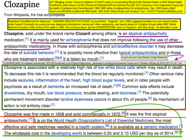186x138 pixels.
Task: Open the seizures link
Action: point(26,80)
